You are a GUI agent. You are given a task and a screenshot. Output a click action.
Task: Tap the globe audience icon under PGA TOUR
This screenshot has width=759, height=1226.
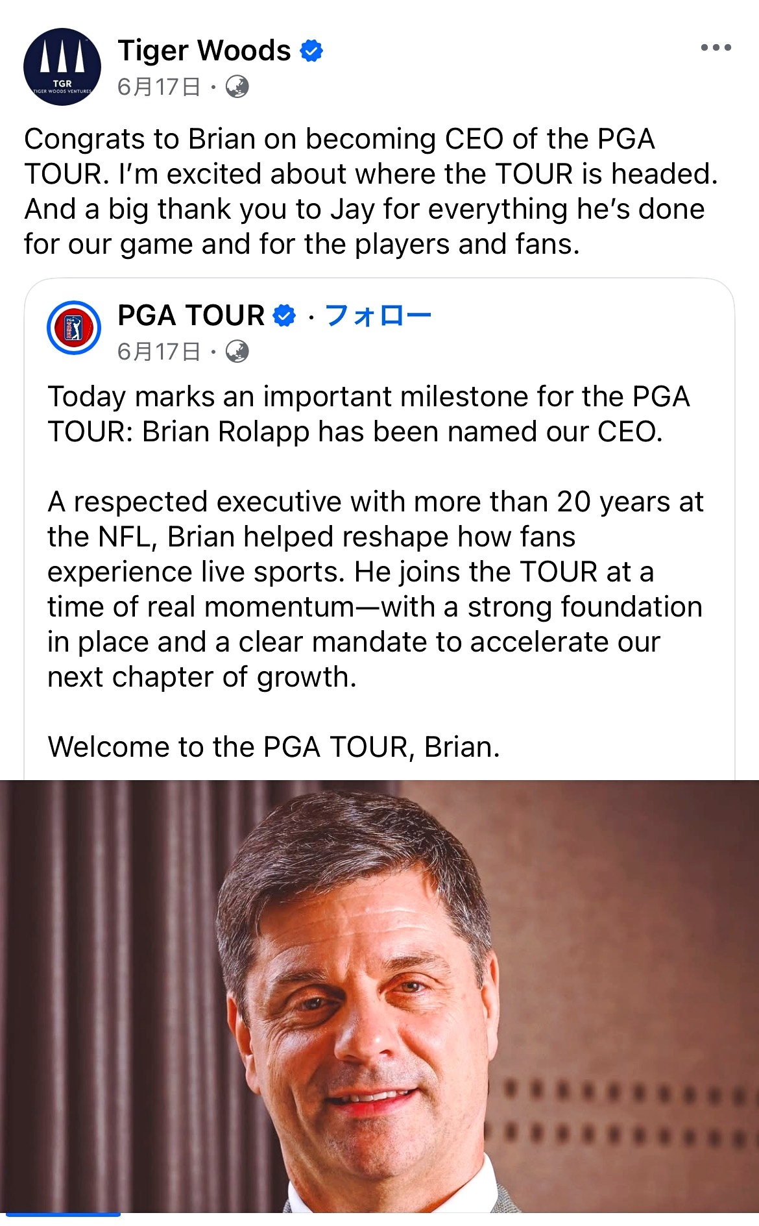pos(237,351)
